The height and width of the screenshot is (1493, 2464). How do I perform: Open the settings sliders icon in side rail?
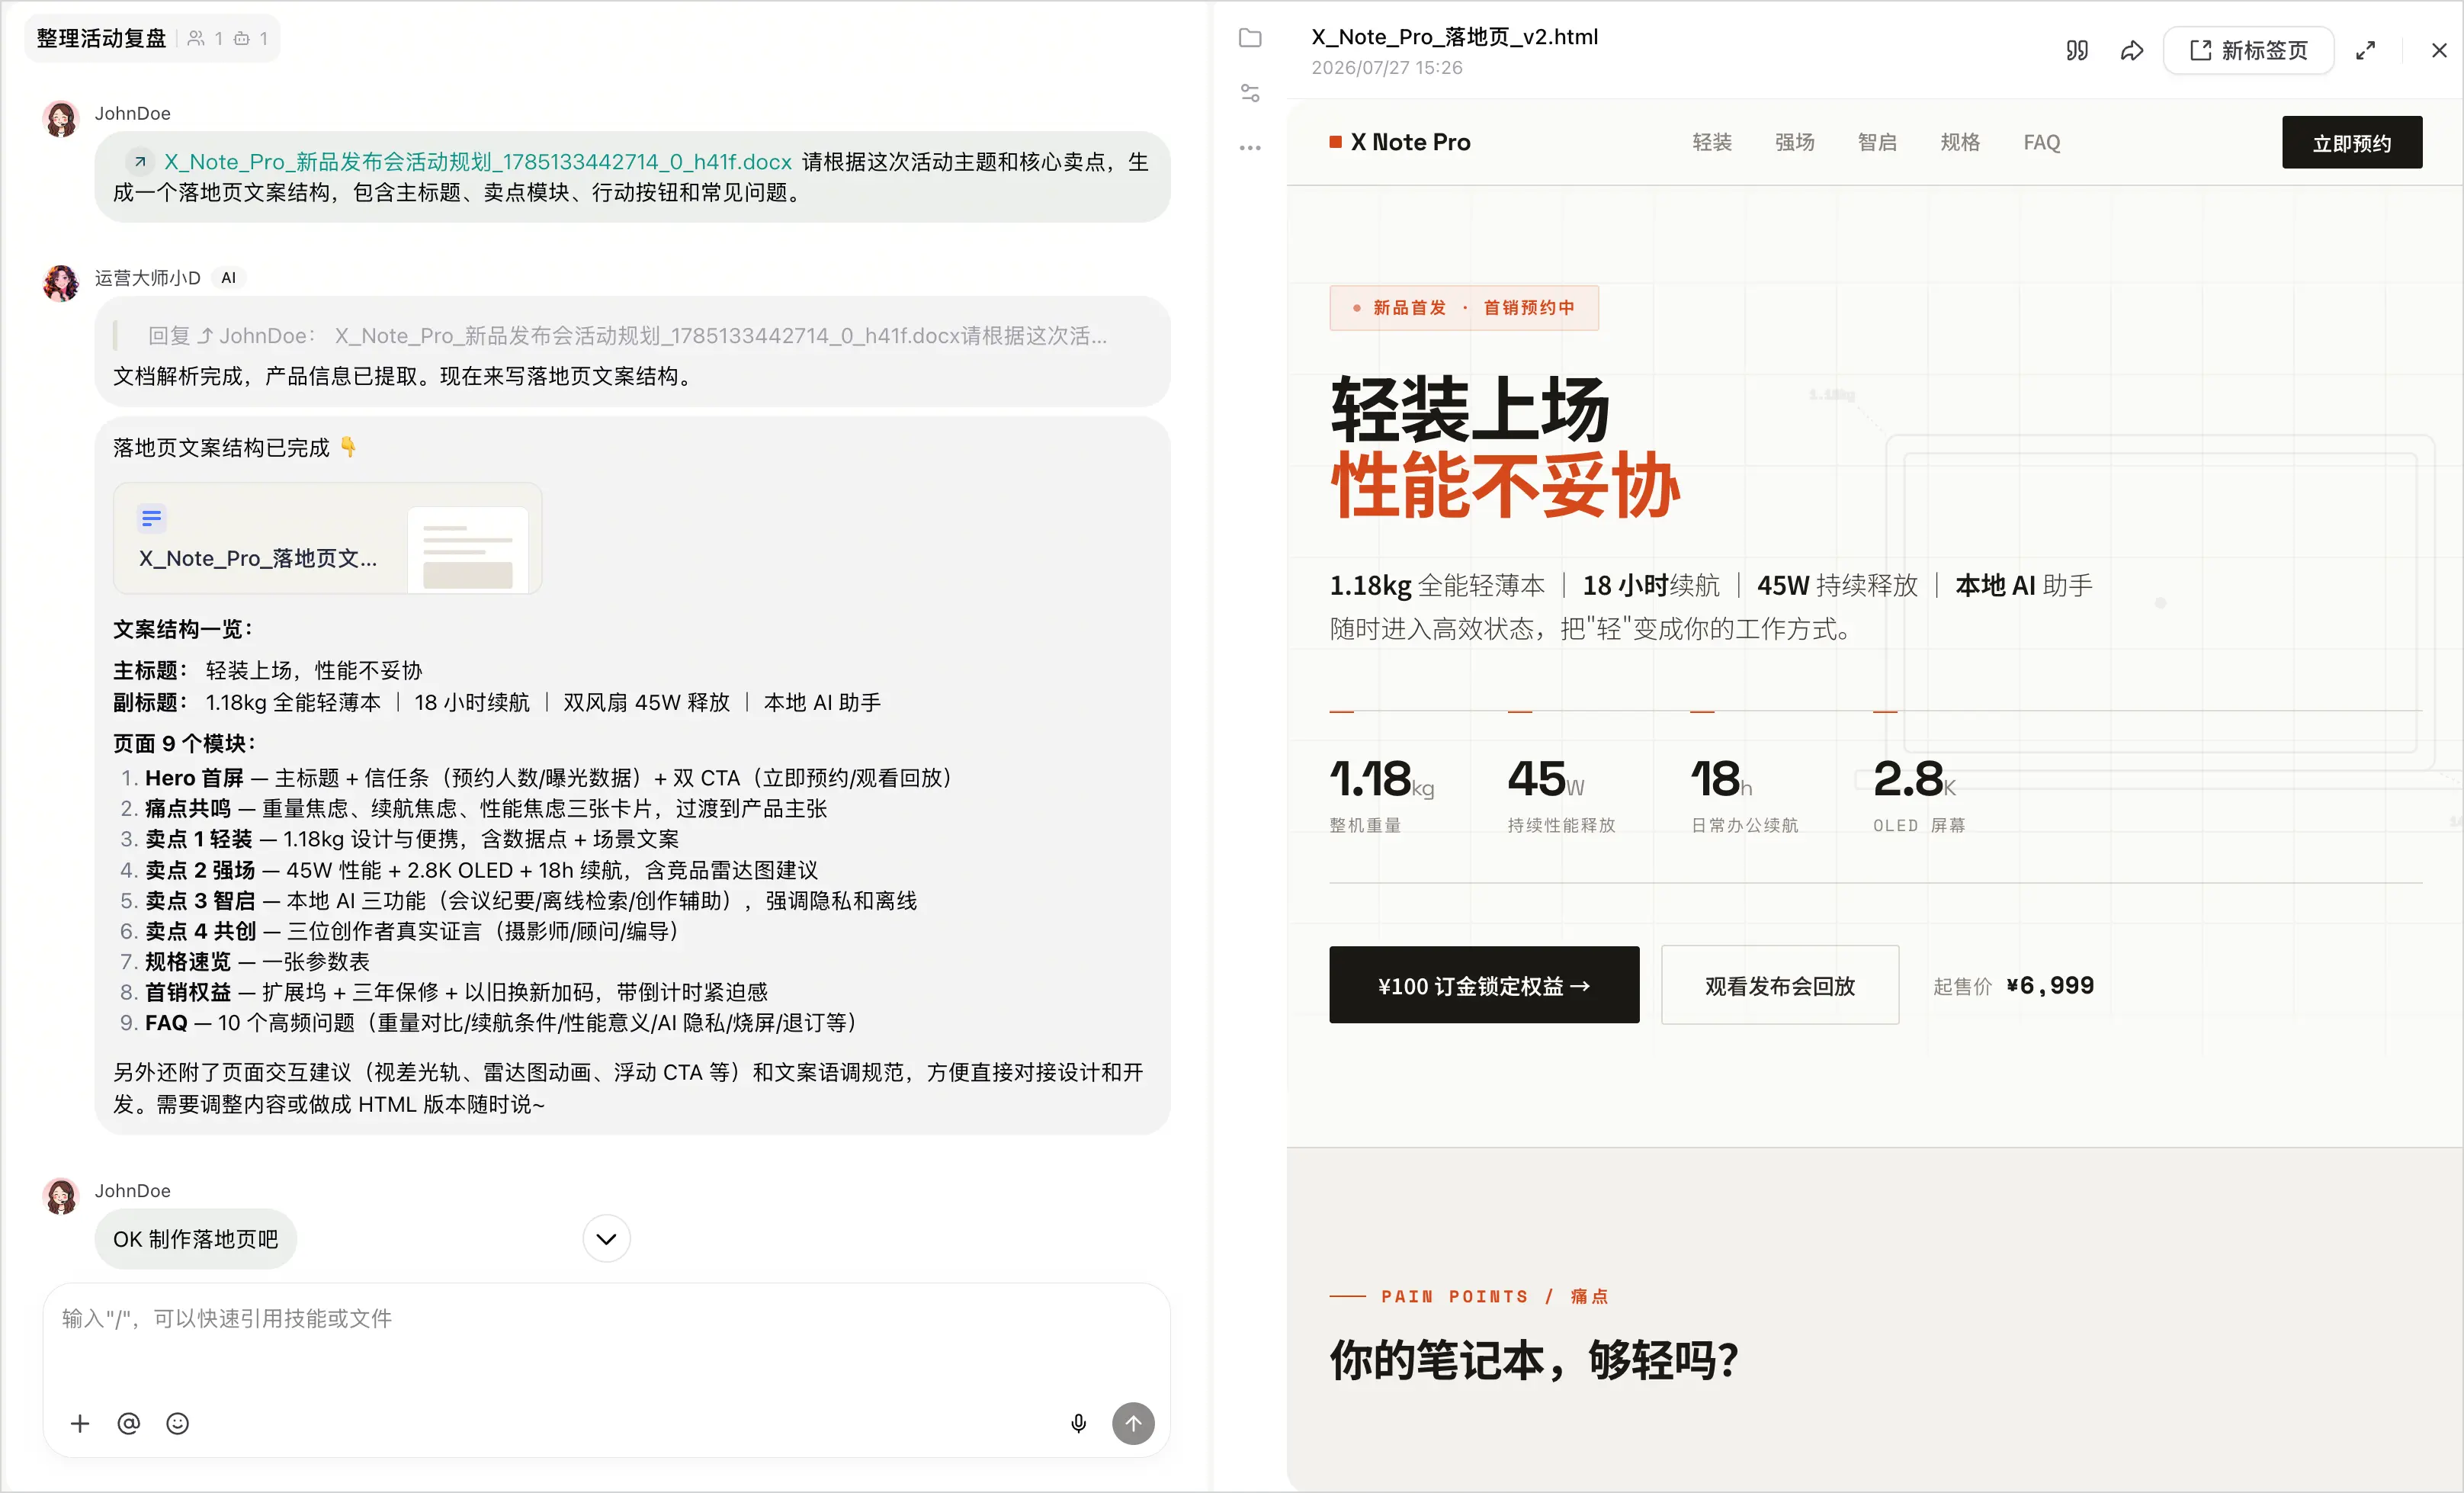[x=1250, y=93]
